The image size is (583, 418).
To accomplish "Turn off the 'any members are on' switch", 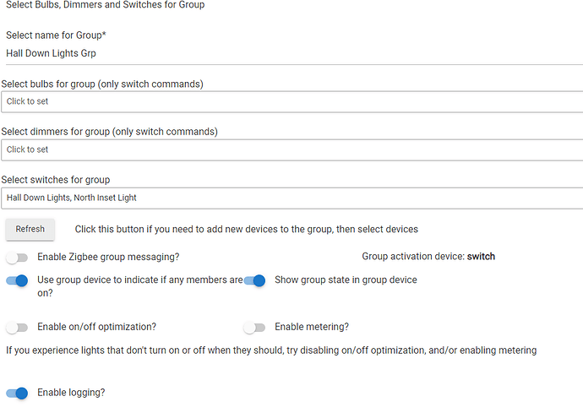I will point(17,280).
